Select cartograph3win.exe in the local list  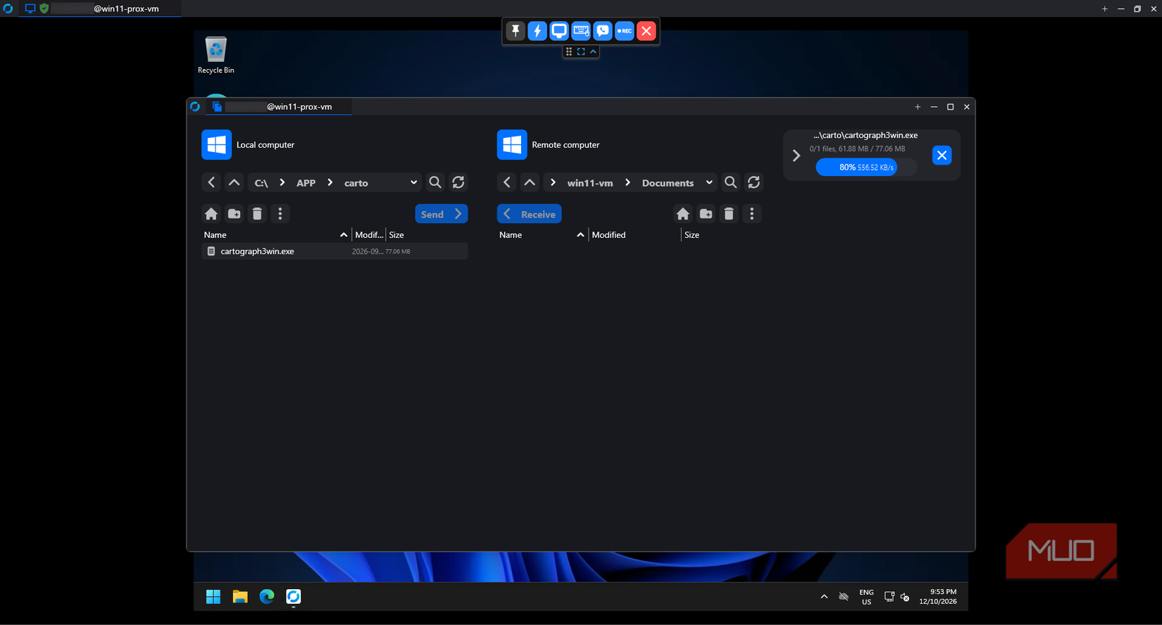[335, 251]
